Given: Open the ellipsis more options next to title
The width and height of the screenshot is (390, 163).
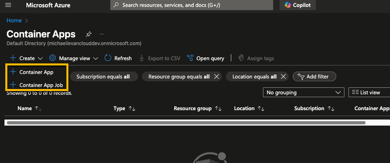Looking at the screenshot, I should click(x=102, y=34).
